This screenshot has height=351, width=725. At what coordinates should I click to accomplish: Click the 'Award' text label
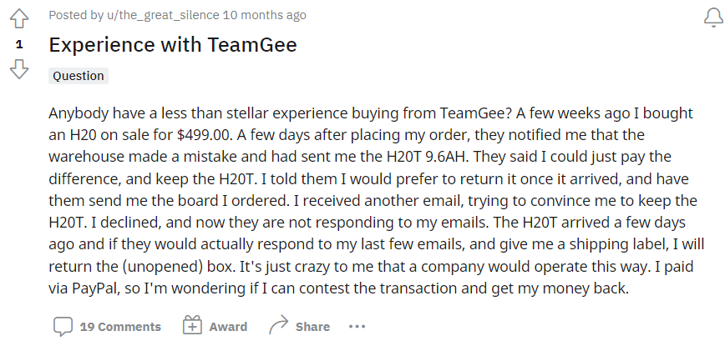pyautogui.click(x=228, y=327)
